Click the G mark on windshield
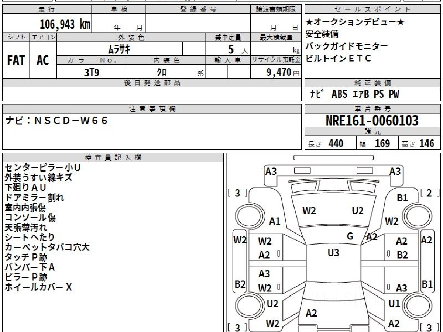This screenshot has height=332, width=443. [350, 236]
